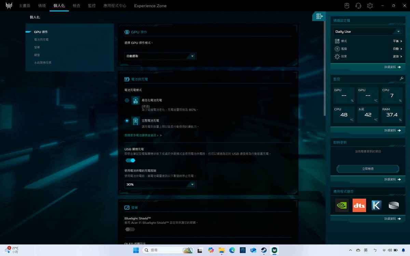This screenshot has width=410, height=256.
Task: Enable the Bluelight Shield toggle
Action: (x=130, y=229)
